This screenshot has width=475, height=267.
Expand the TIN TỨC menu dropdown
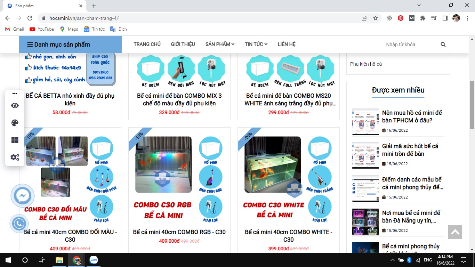click(x=256, y=44)
